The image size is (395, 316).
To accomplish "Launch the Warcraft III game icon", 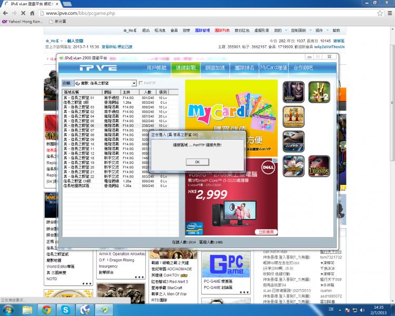I will pyautogui.click(x=293, y=92).
